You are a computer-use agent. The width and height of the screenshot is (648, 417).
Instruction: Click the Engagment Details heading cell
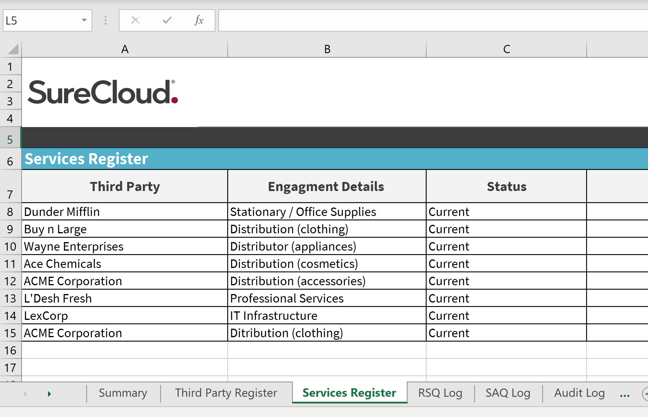[327, 186]
